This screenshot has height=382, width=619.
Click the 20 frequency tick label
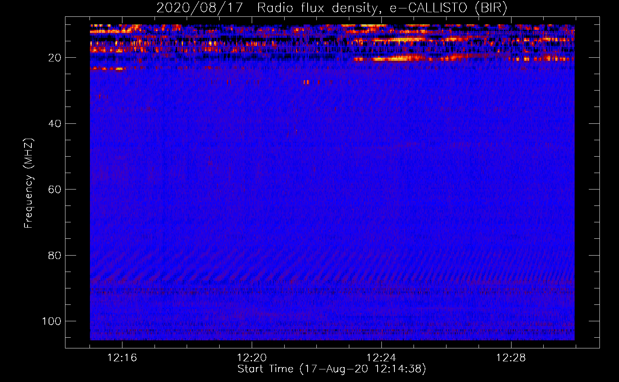pos(55,58)
